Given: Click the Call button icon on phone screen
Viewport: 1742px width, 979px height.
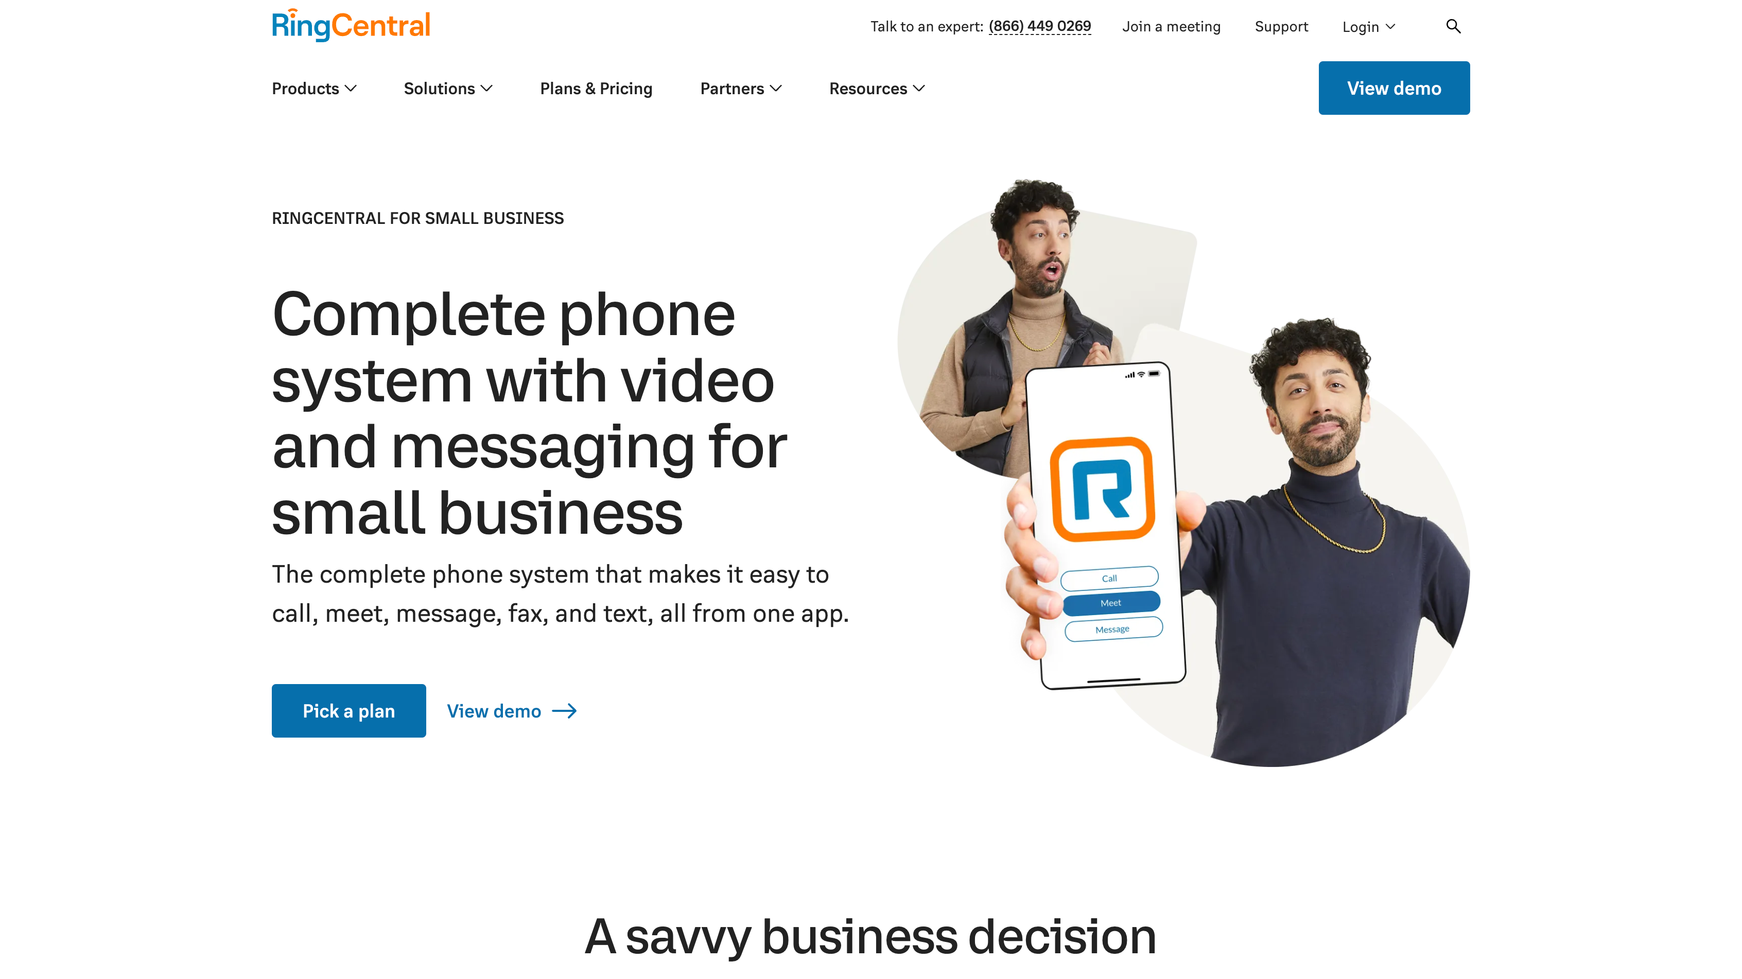Looking at the screenshot, I should click(1109, 577).
